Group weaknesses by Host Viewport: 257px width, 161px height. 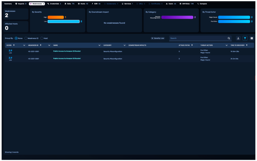click(x=42, y=38)
